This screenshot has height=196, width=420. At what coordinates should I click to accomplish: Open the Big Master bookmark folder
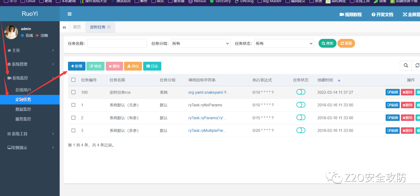269,1
